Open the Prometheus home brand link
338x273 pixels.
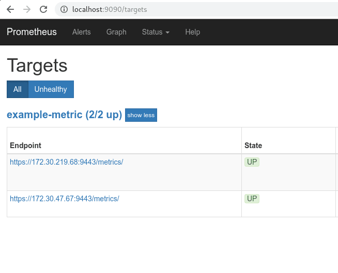coord(32,32)
